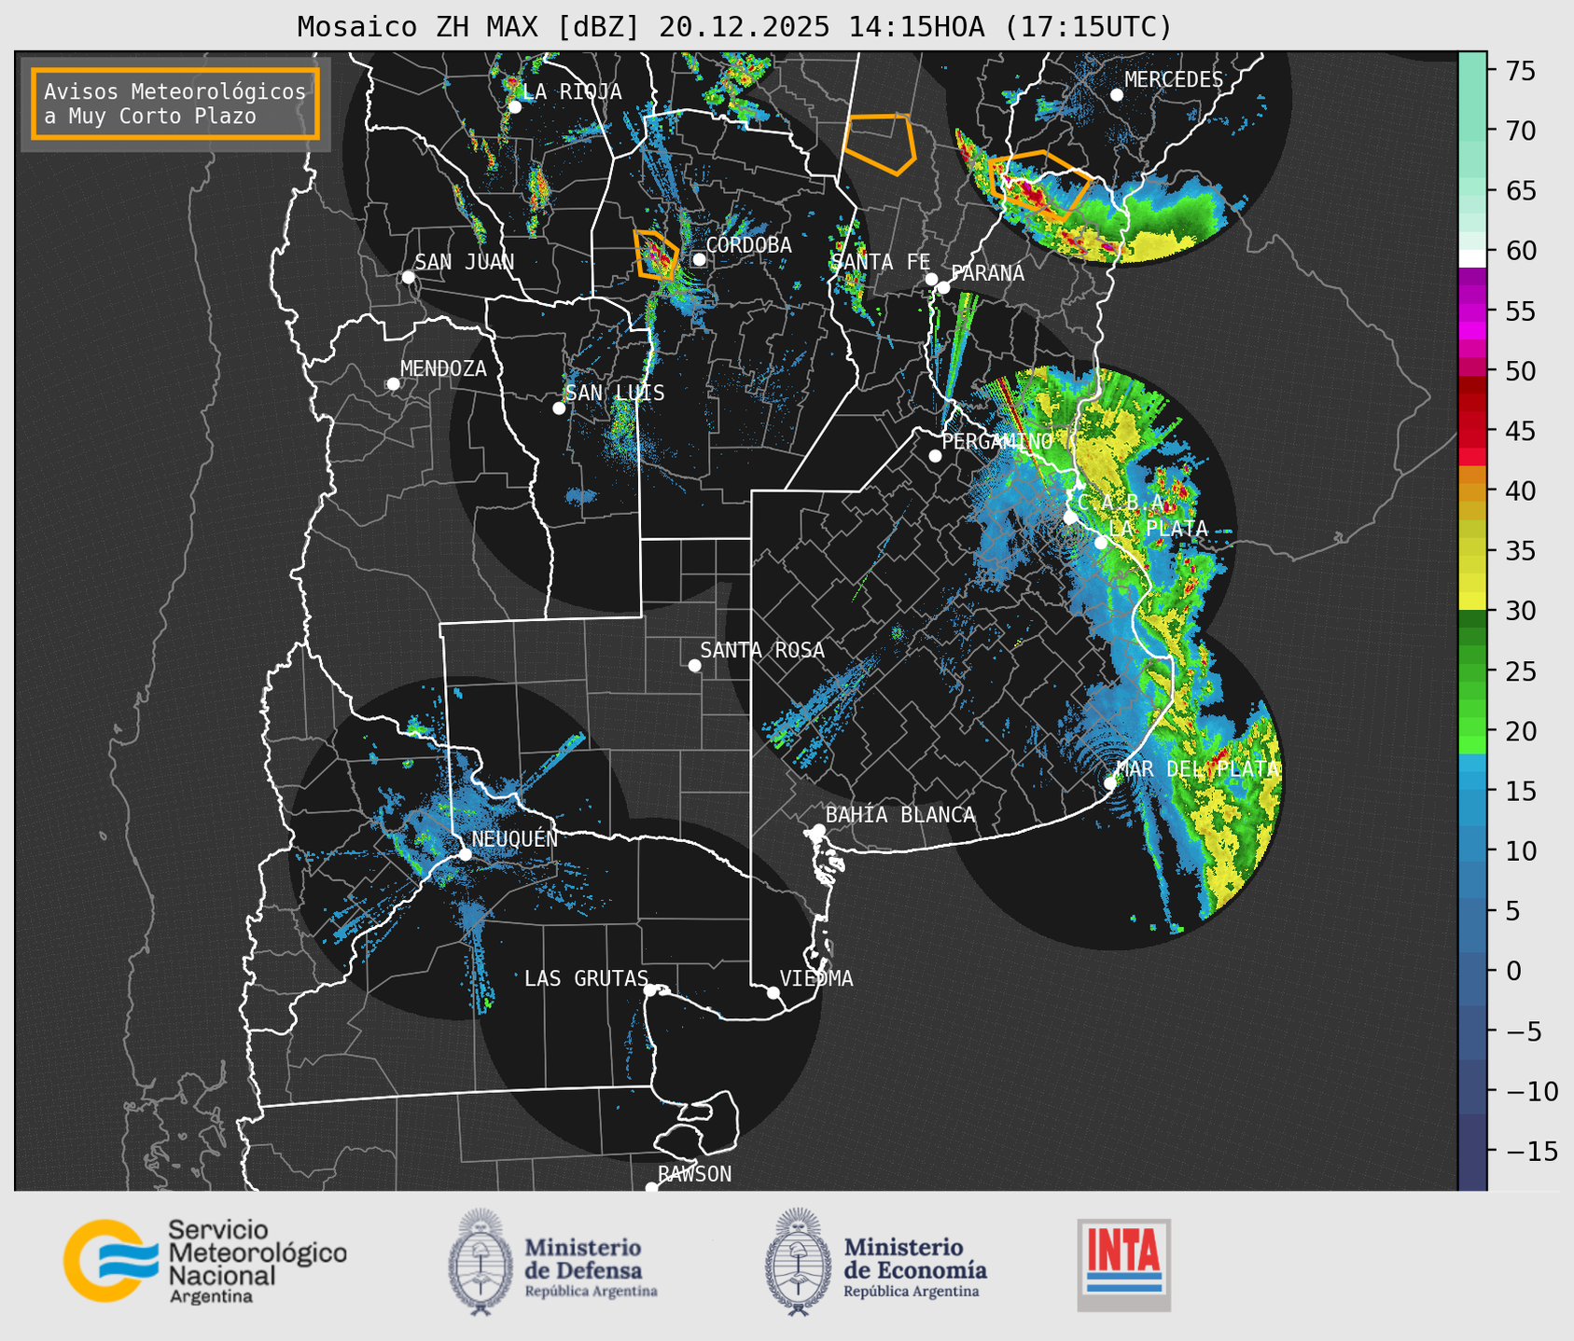Screen dimensions: 1574x1341
Task: Click the MERCEDES city label
Action: pos(1174,80)
